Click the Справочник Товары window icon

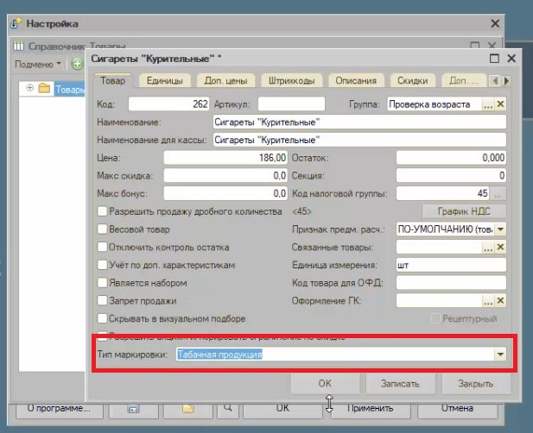[19, 46]
